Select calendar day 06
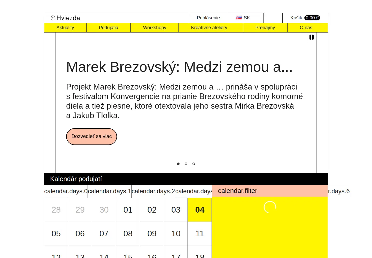 point(80,234)
